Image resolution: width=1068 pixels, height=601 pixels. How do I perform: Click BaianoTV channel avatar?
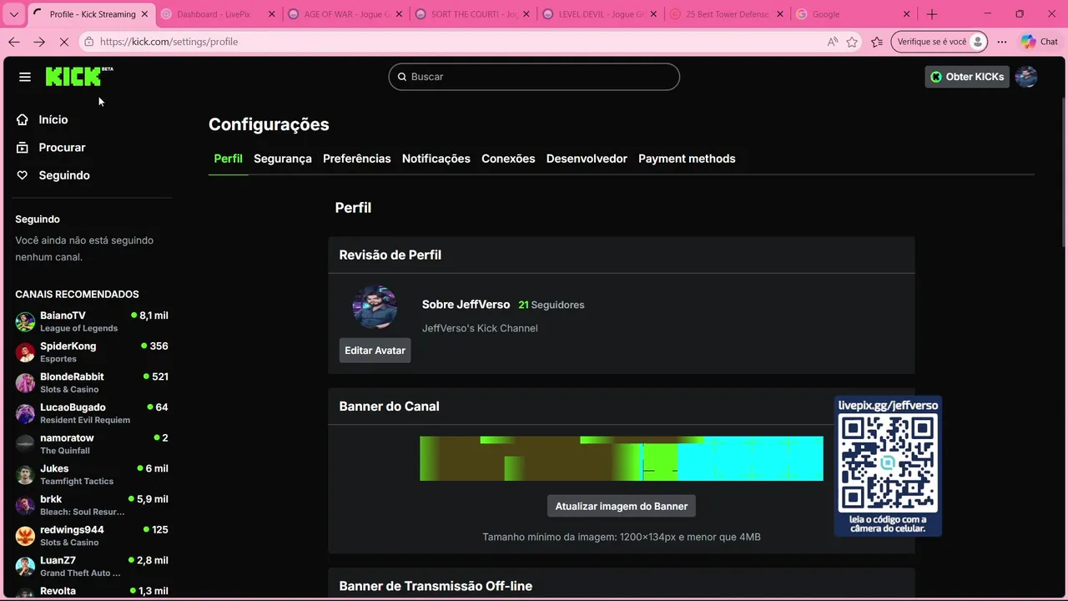(x=25, y=321)
